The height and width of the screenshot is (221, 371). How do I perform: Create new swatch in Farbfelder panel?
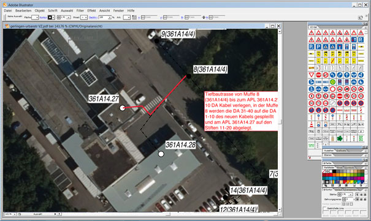(x=354, y=185)
